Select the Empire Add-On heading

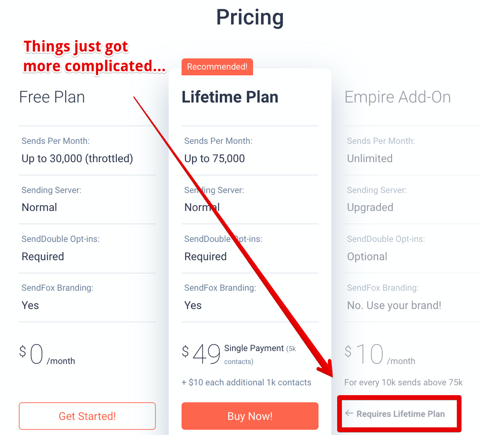[x=397, y=97]
